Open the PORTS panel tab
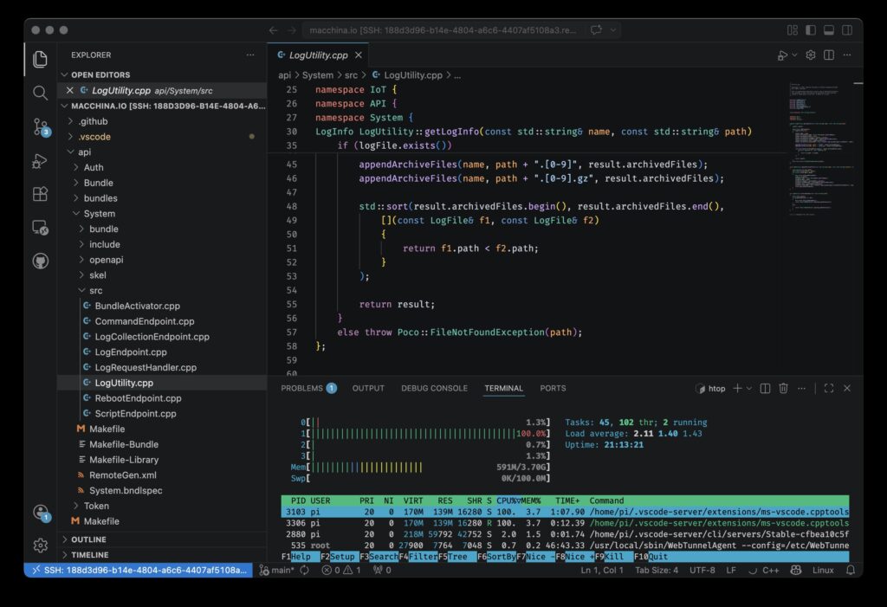Image resolution: width=887 pixels, height=607 pixels. [x=553, y=388]
